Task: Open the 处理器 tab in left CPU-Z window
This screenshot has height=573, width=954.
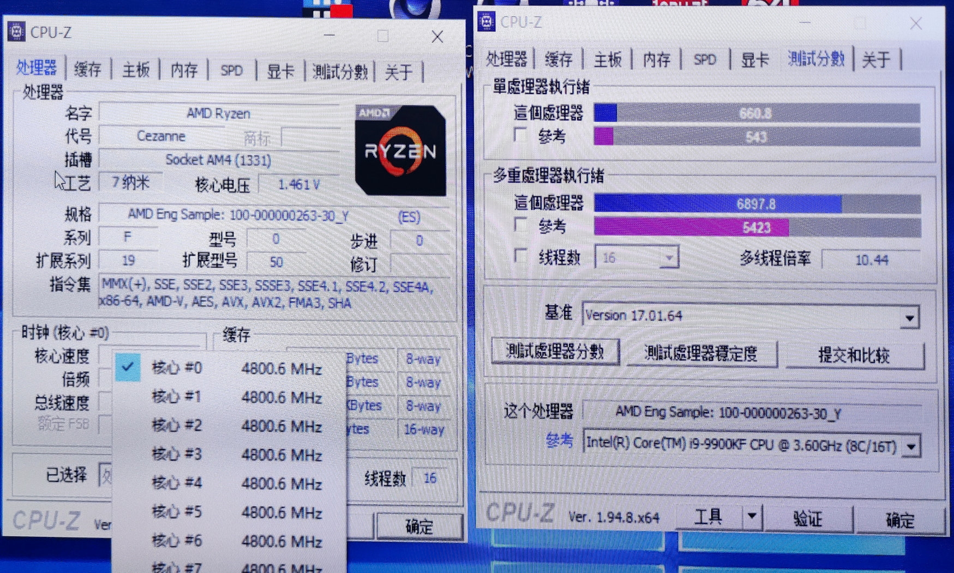Action: [36, 69]
